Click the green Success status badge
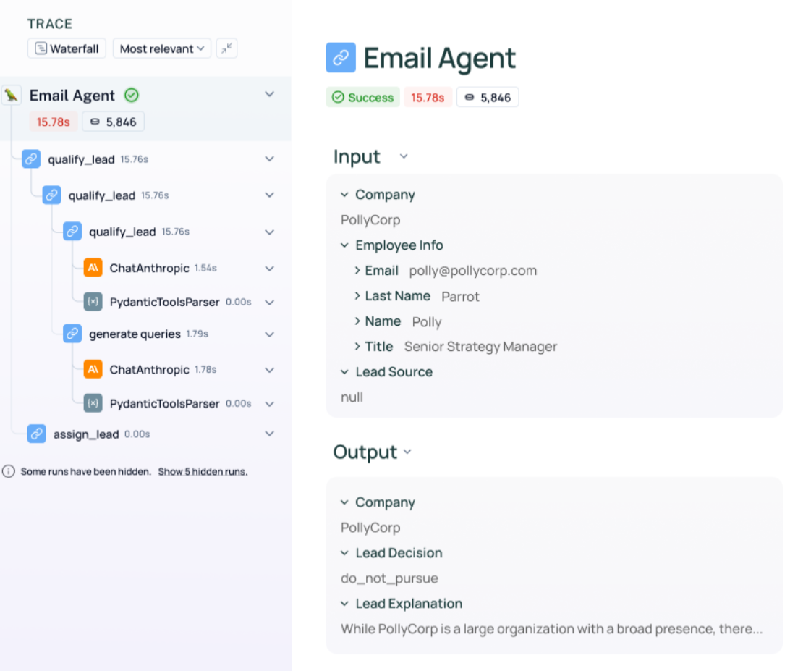Image resolution: width=790 pixels, height=671 pixels. click(363, 98)
